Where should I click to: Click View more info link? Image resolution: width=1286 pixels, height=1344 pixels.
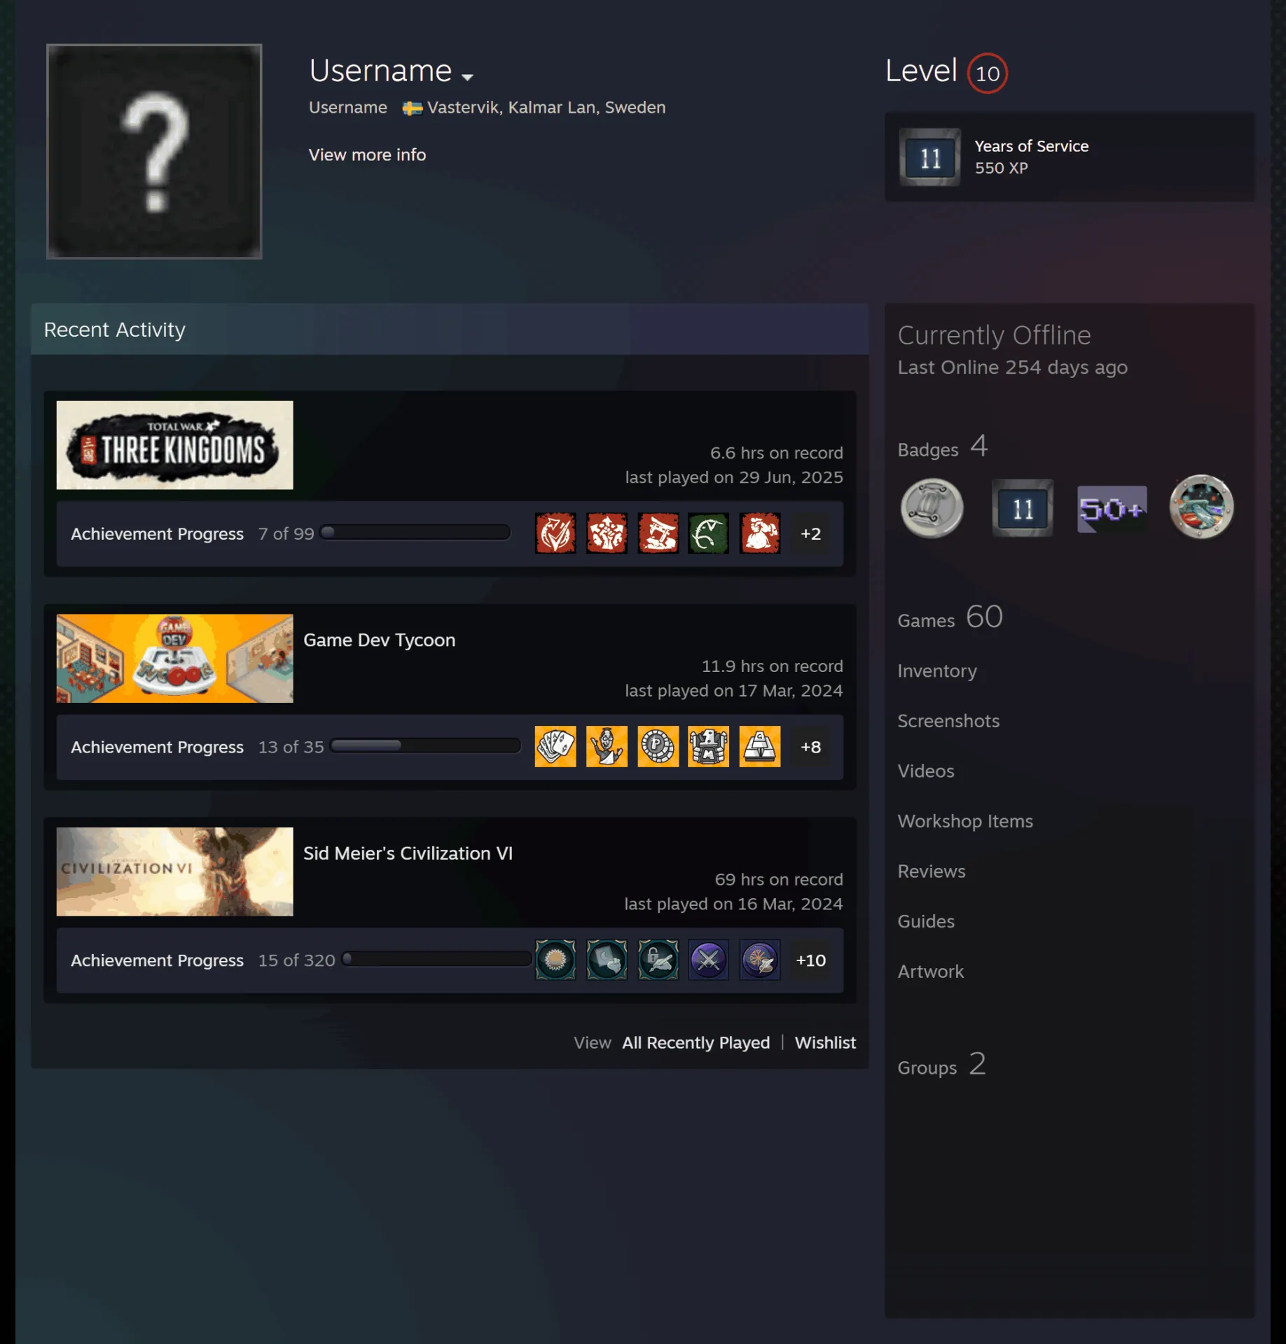pos(367,155)
